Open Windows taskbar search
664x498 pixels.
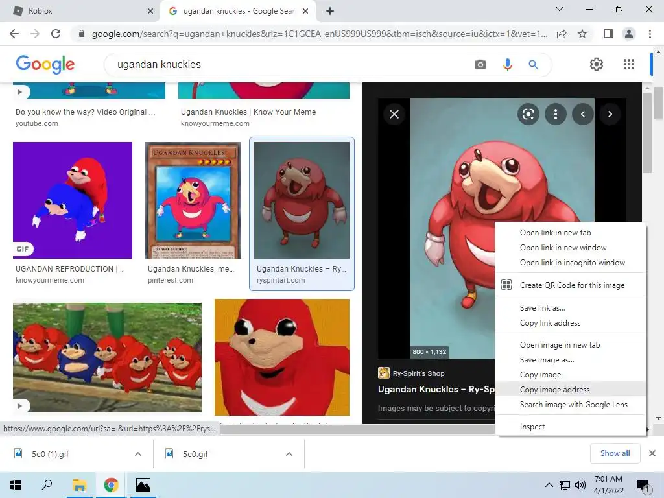tap(47, 485)
